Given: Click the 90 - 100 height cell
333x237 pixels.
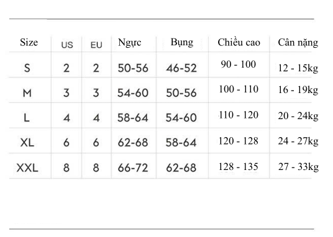Looking at the screenshot, I should tap(239, 65).
